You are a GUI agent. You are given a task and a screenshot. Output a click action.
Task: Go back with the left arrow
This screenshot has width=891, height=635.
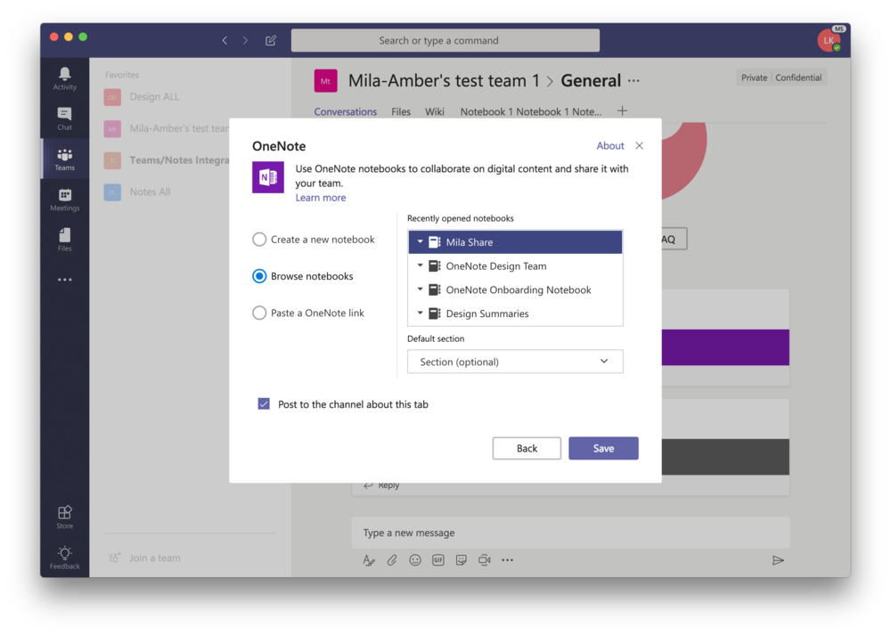[225, 40]
